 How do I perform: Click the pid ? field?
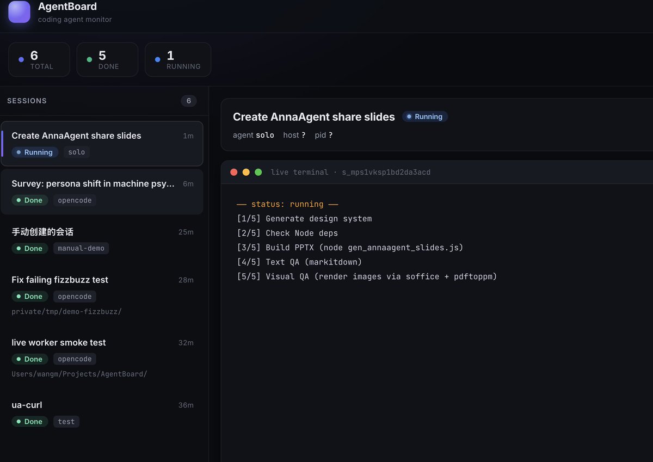324,135
